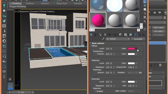
Task: Click the Fresnel IOR map button
Action: click(x=136, y=67)
